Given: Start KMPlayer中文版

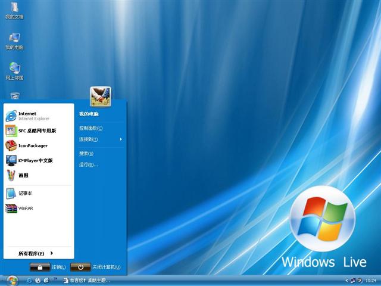Looking at the screenshot, I should pos(35,160).
